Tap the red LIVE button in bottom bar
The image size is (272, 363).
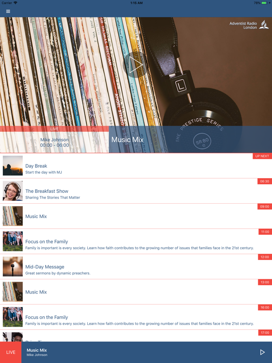[11, 352]
